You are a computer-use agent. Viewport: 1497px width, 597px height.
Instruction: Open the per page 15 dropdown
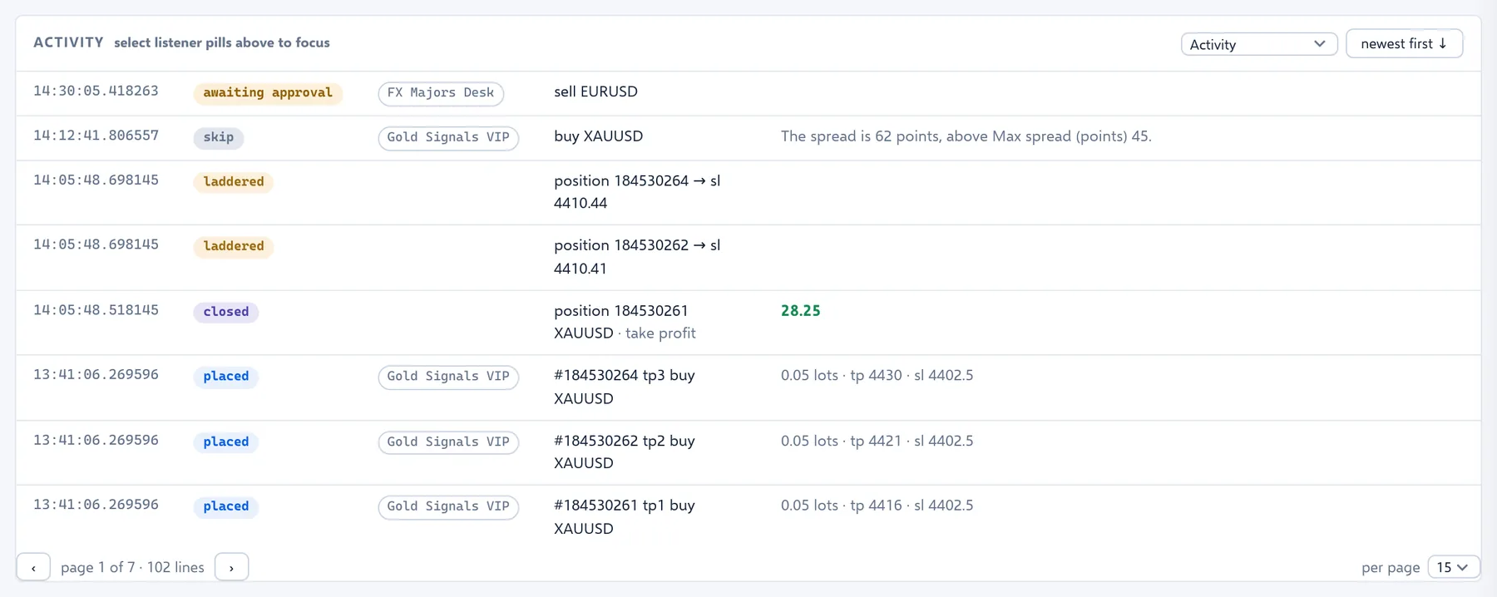tap(1454, 567)
